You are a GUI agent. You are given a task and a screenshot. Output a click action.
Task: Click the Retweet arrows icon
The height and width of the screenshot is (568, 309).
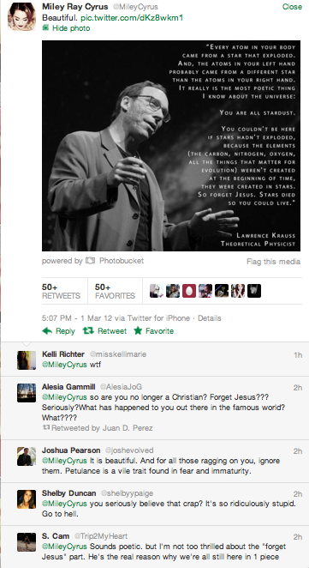click(88, 330)
